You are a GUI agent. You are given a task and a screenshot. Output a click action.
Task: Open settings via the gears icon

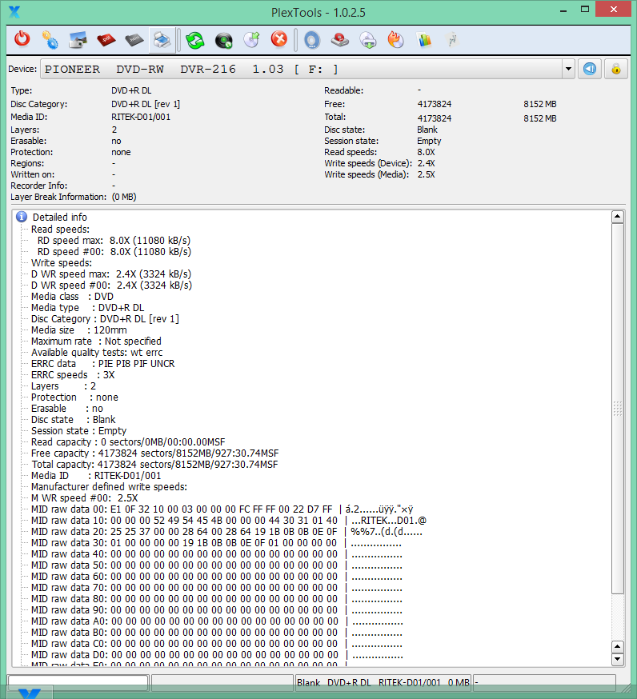[50, 40]
